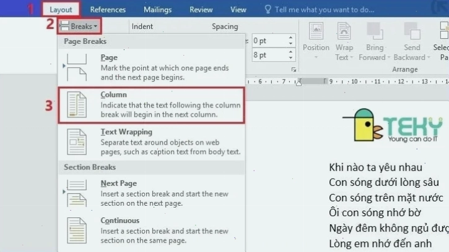Click the Next Page section break icon

coord(76,193)
